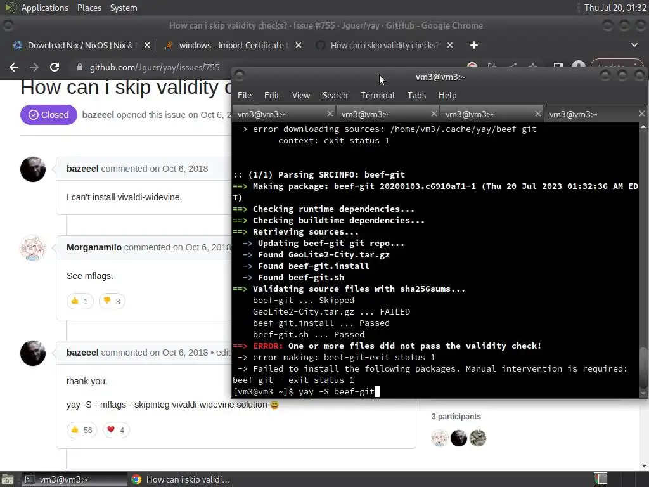Close the How can i skip validity checks tab
649x487 pixels.
tap(450, 45)
